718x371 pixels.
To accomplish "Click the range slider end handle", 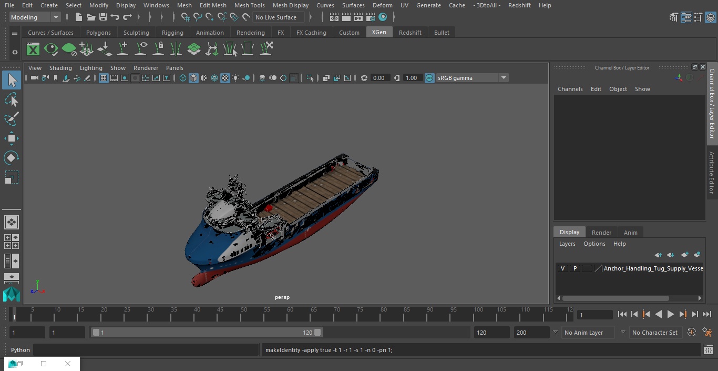I will click(317, 333).
